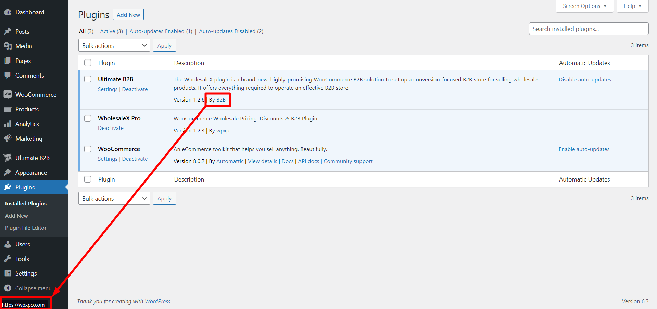Open Add New in Plugins submenu

16,216
